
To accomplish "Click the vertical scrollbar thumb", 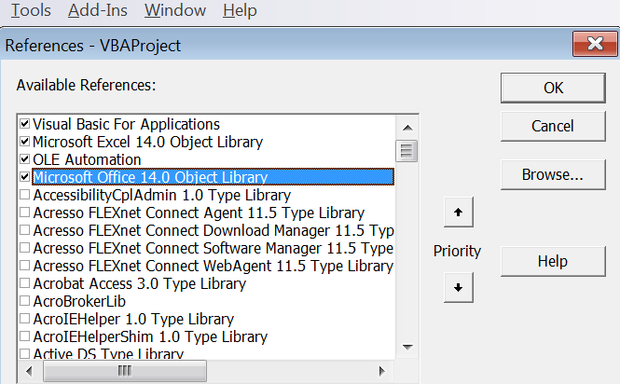I will 406,151.
